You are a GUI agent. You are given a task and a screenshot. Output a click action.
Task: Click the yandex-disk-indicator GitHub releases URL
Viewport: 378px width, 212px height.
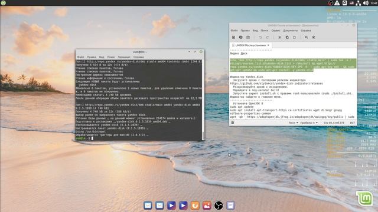click(276, 84)
